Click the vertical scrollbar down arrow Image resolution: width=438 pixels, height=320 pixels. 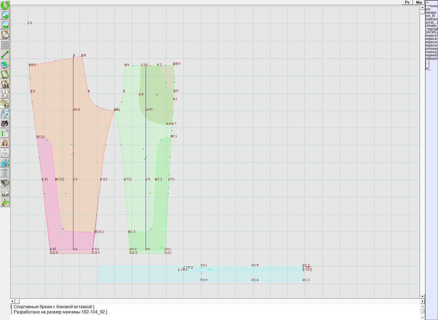tap(422, 296)
